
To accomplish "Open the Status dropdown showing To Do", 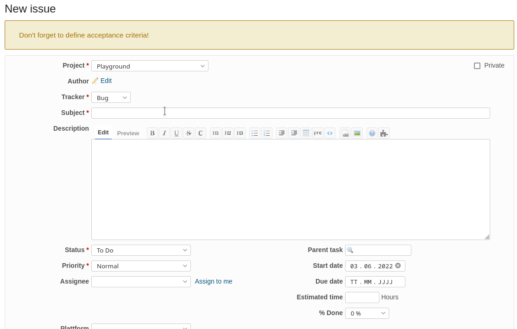I will pos(141,250).
